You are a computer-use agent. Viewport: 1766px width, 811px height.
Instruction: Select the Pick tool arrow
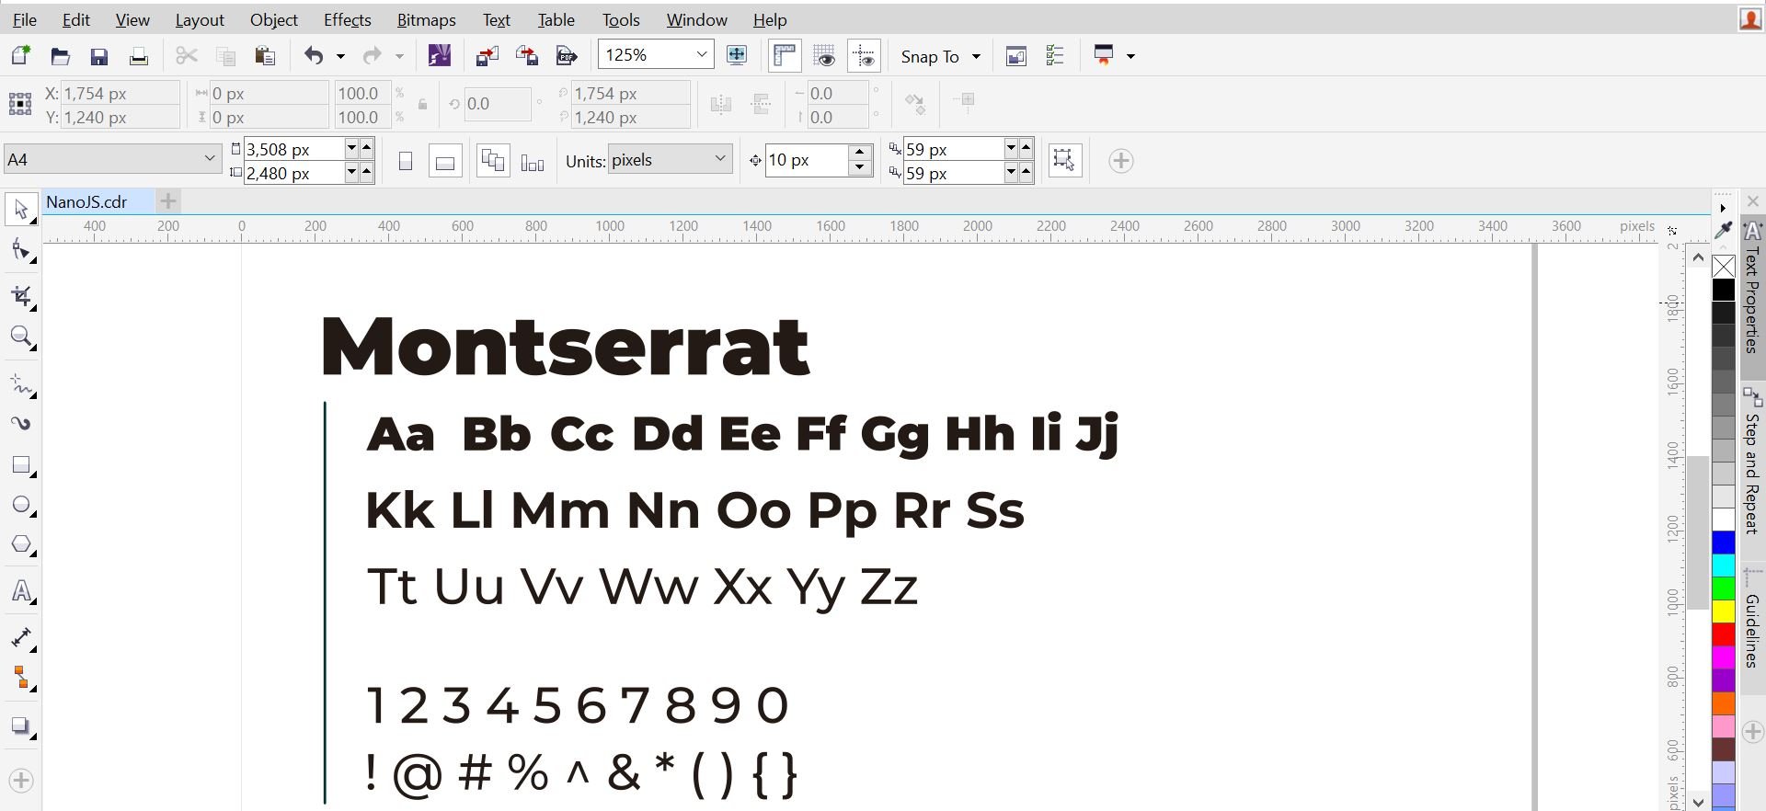22,211
